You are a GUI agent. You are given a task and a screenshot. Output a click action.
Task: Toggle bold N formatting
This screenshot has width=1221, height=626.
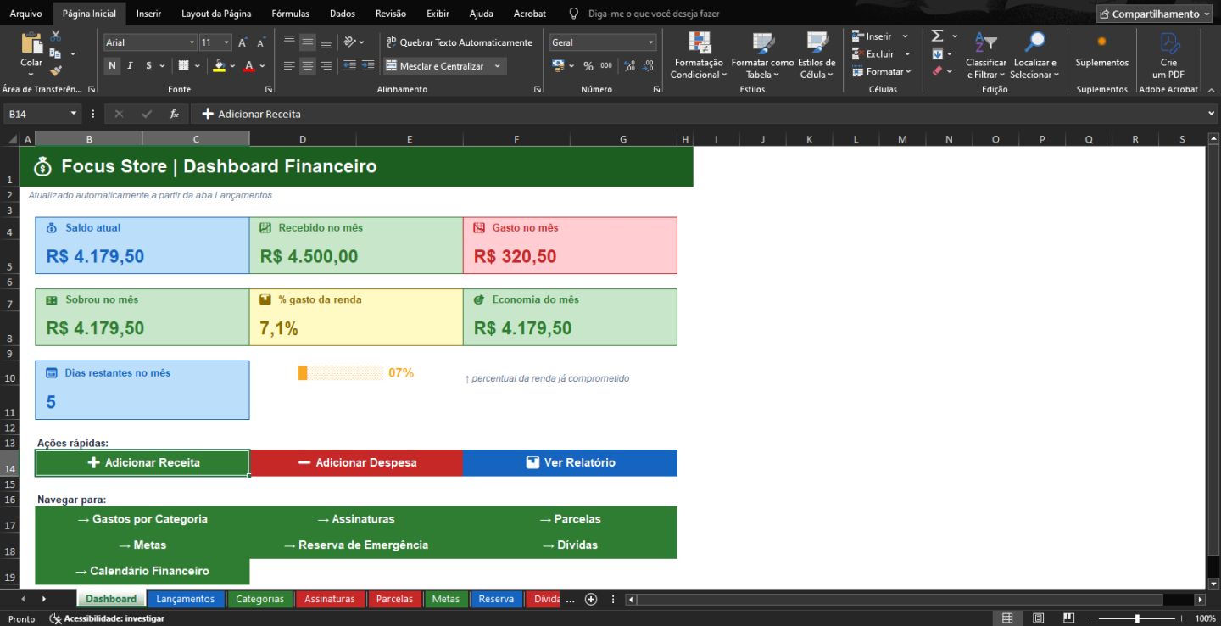click(x=112, y=65)
